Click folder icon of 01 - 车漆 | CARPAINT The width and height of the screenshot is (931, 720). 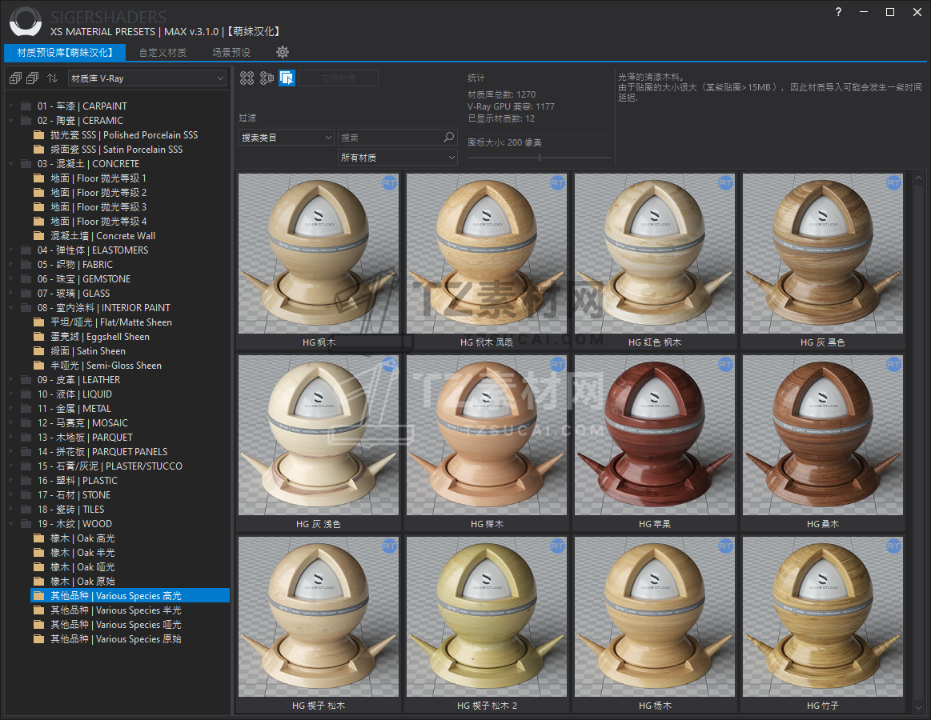pyautogui.click(x=26, y=106)
